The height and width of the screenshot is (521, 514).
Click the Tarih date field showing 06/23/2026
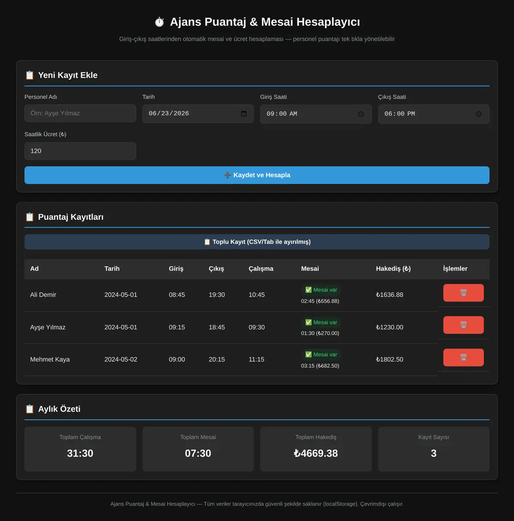(x=198, y=114)
